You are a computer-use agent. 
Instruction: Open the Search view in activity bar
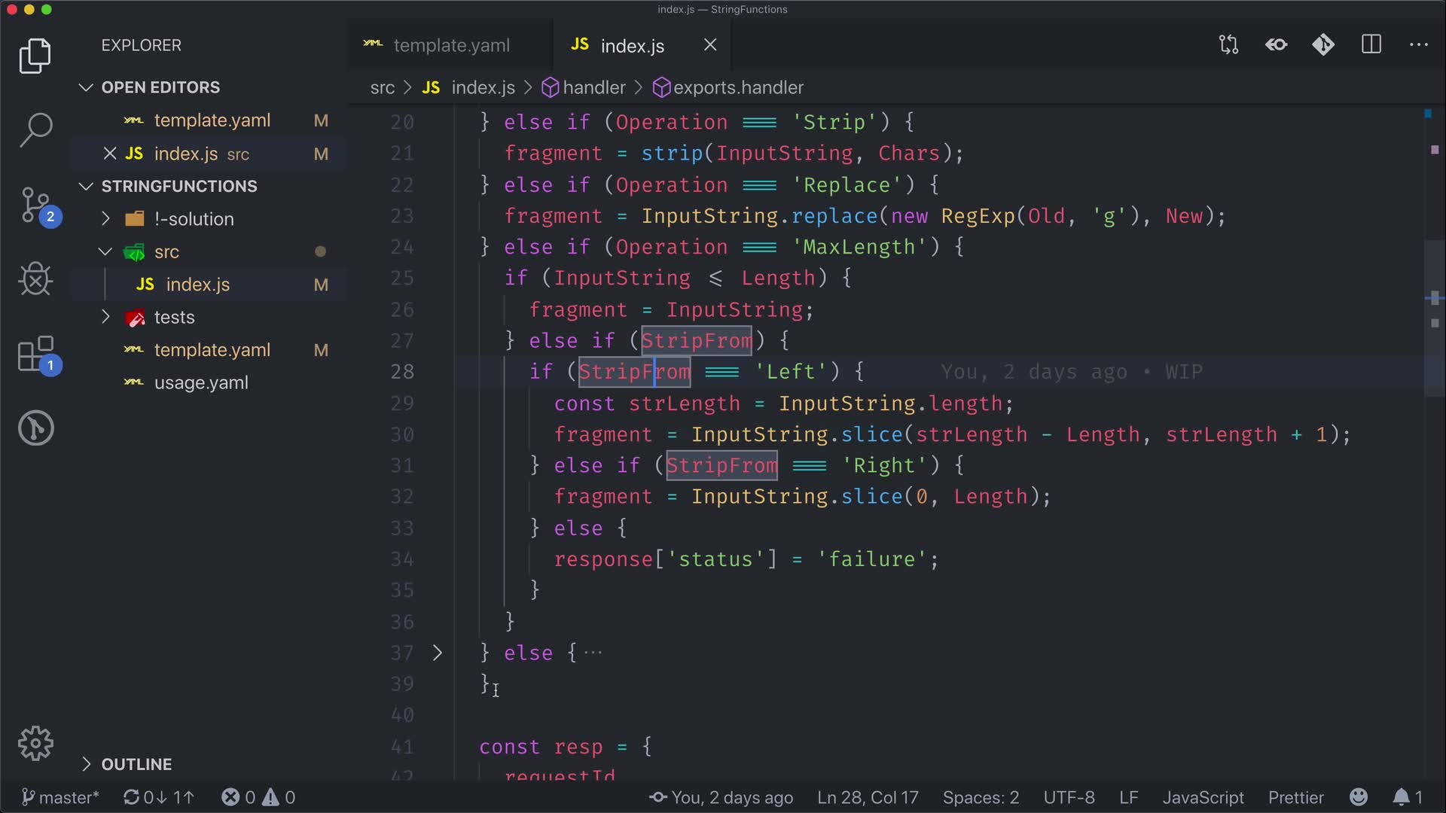click(35, 129)
